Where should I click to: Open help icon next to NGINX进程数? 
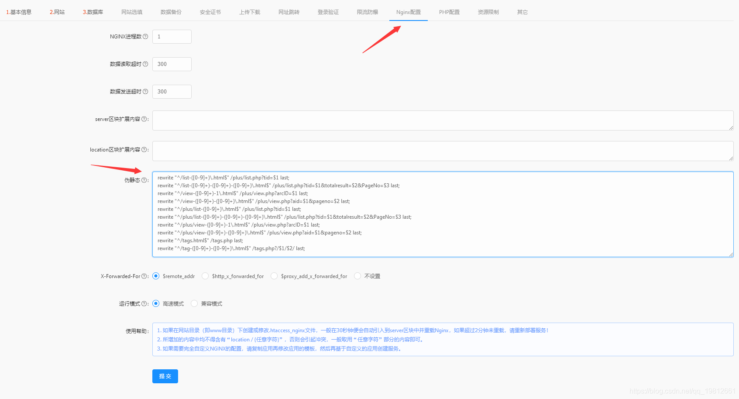[x=145, y=37]
